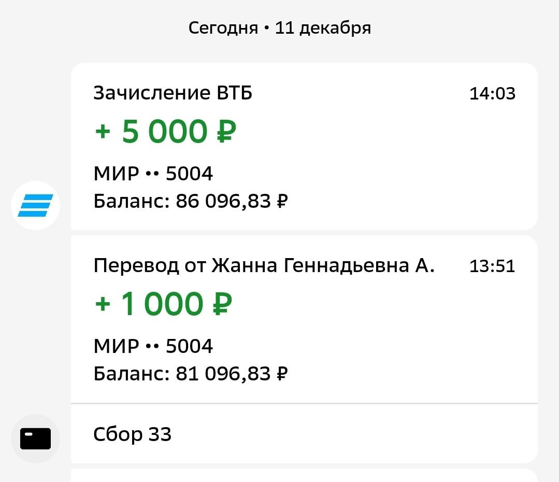The height and width of the screenshot is (482, 559).
Task: Tap МИР •• 5004 in the Жанна transfer
Action: pyautogui.click(x=153, y=346)
